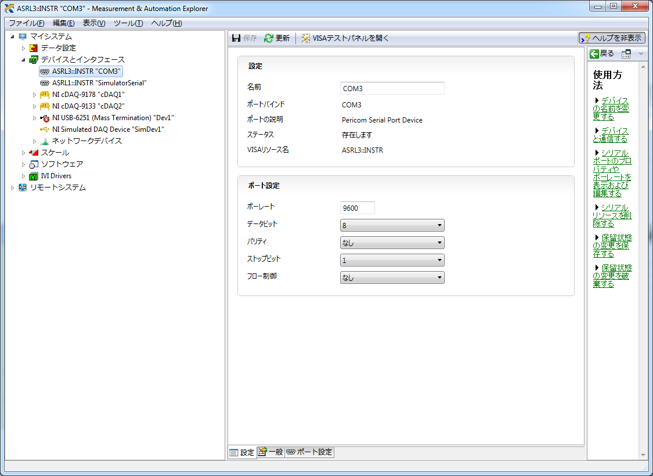This screenshot has height=476, width=653.
Task: Open the 編集 menu
Action: pyautogui.click(x=63, y=23)
